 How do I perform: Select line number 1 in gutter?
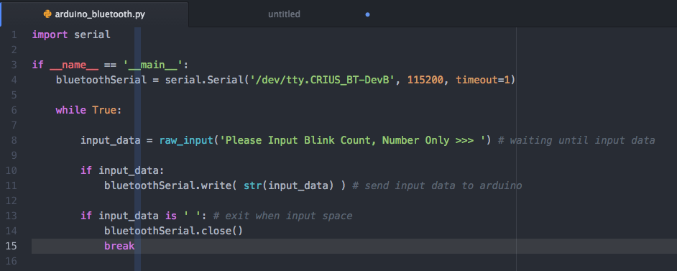point(14,35)
